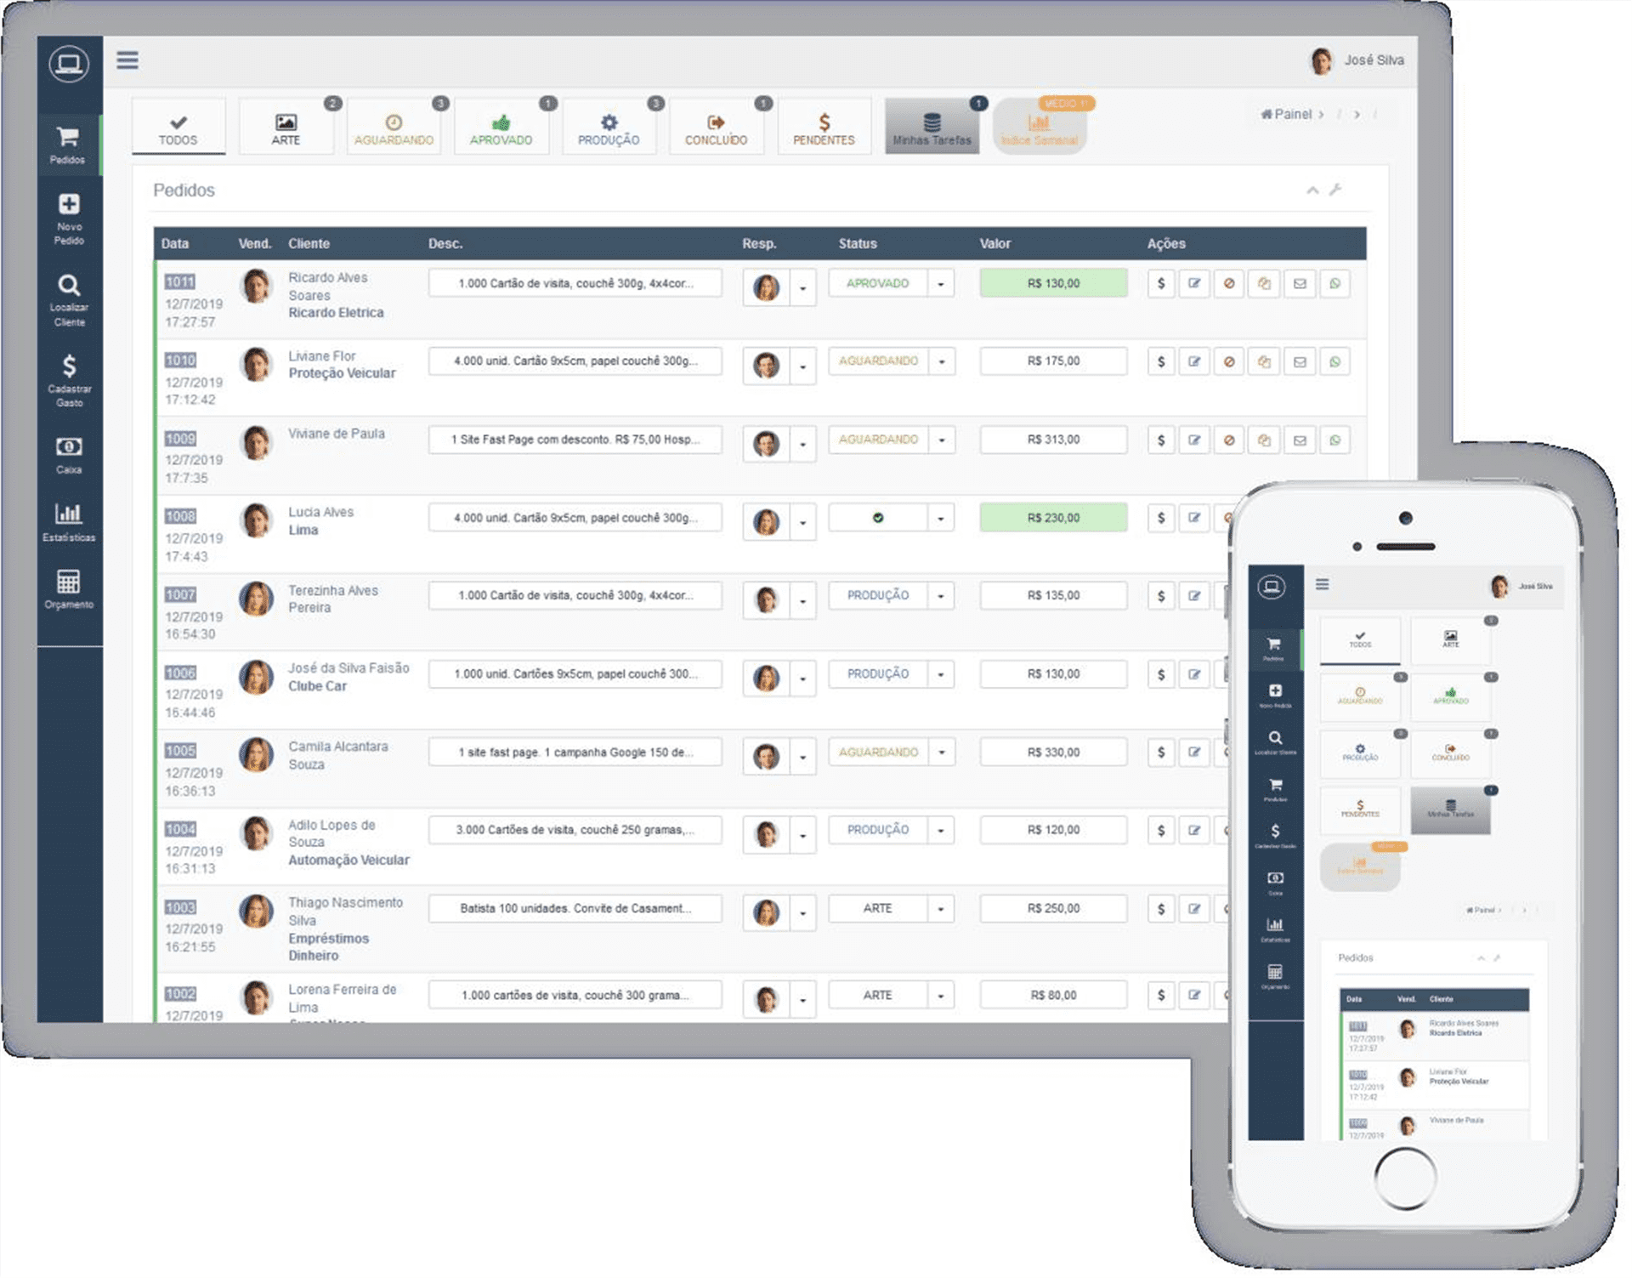This screenshot has width=1632, height=1278.
Task: Click the cancel icon for order 1010
Action: coord(1229,362)
